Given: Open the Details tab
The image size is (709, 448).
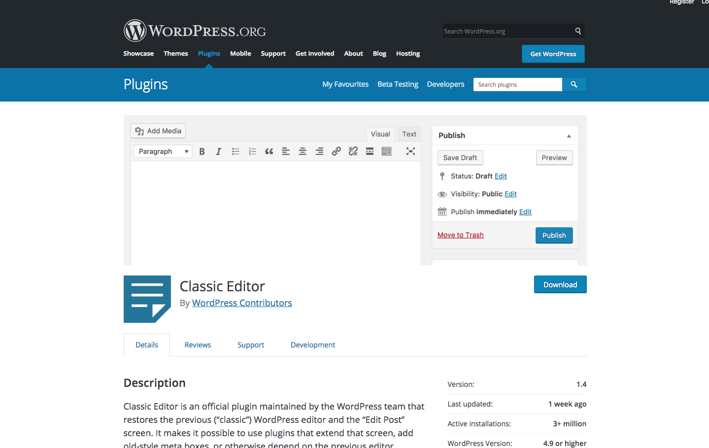Looking at the screenshot, I should [x=147, y=345].
